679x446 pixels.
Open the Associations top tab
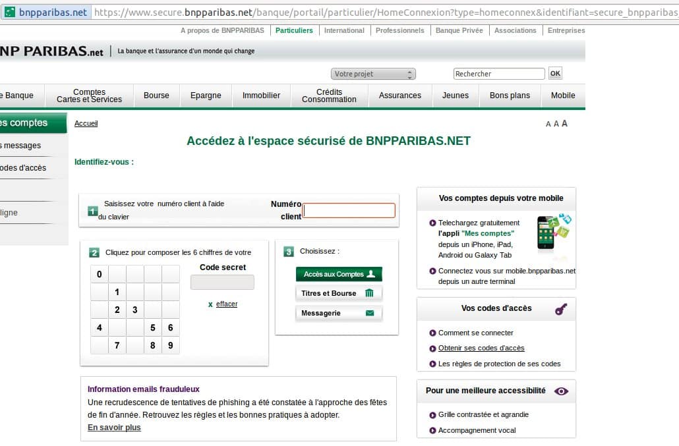point(516,31)
